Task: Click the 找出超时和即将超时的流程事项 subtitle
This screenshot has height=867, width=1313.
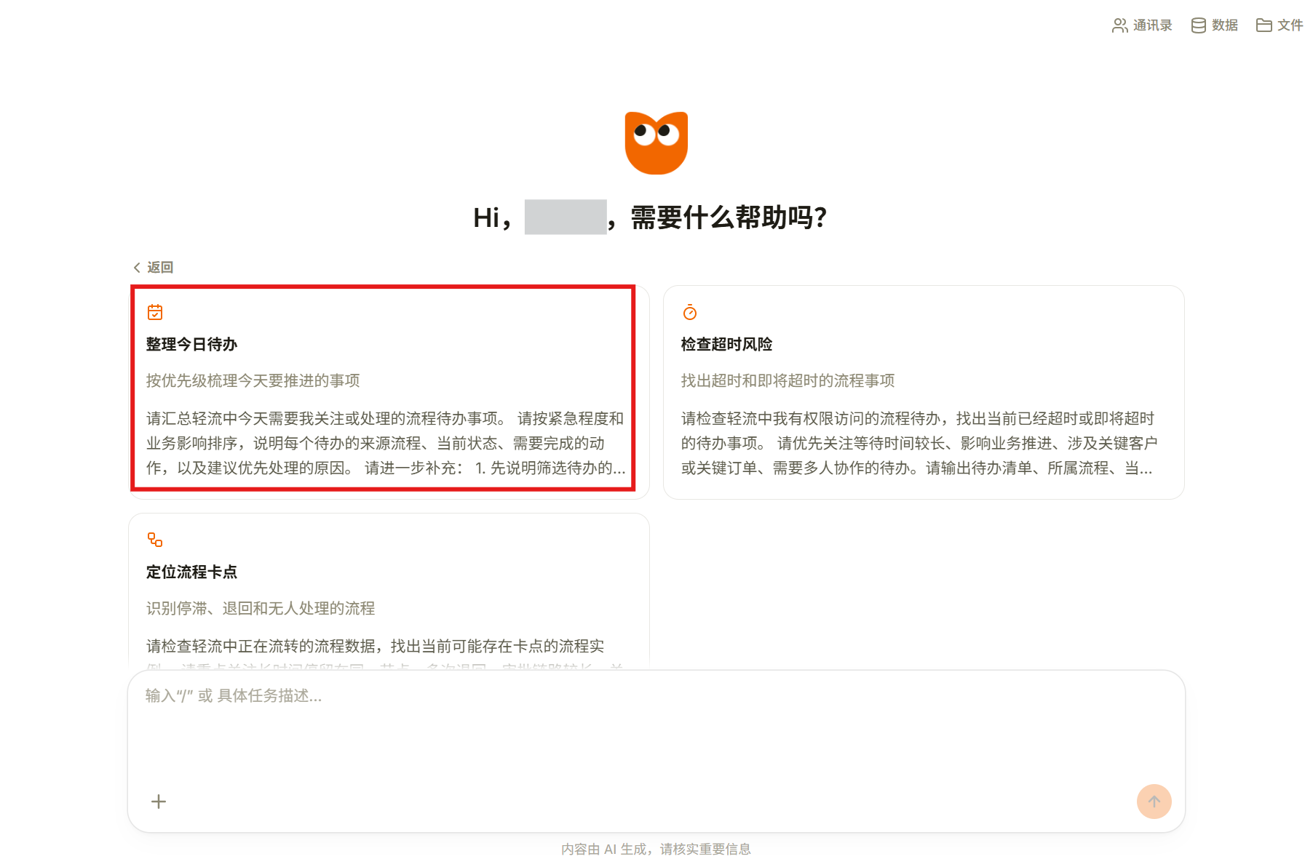Action: point(788,380)
